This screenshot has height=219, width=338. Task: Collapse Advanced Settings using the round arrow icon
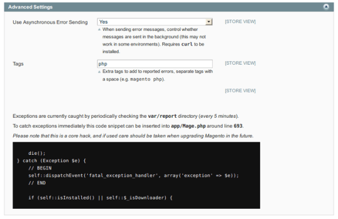point(326,7)
